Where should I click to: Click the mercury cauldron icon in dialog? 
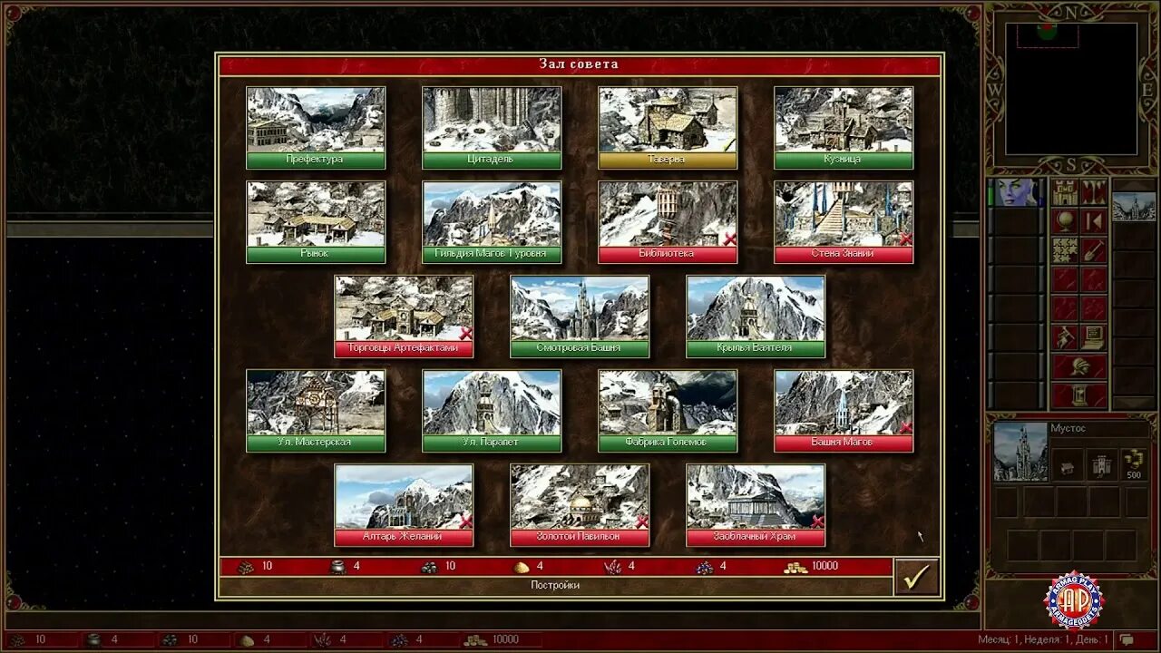click(x=337, y=567)
